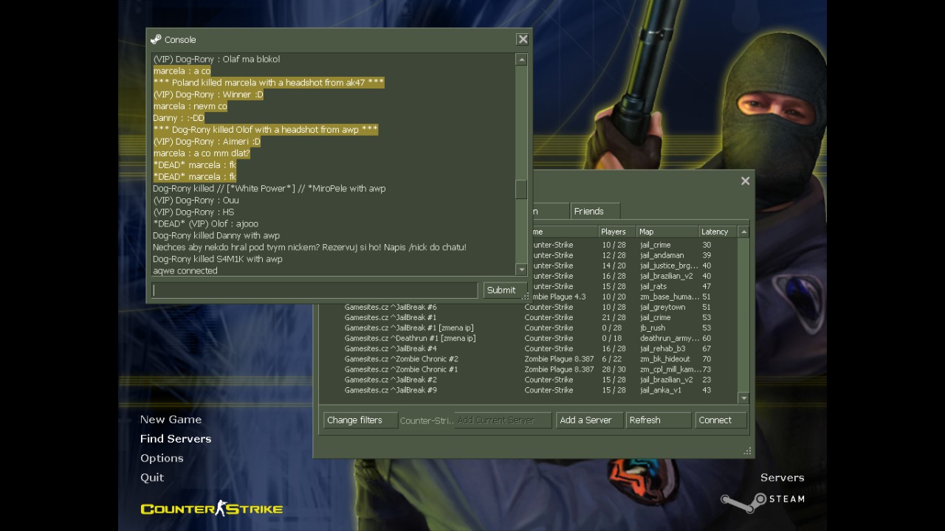Click map cell zm_bk_hideout
945x531 pixels.
coord(665,359)
